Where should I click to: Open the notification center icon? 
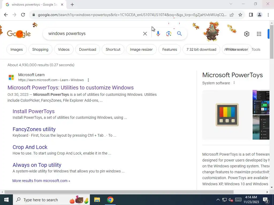coord(266,200)
